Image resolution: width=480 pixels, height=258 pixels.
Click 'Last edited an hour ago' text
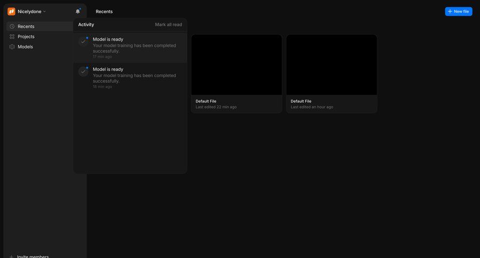point(312,107)
